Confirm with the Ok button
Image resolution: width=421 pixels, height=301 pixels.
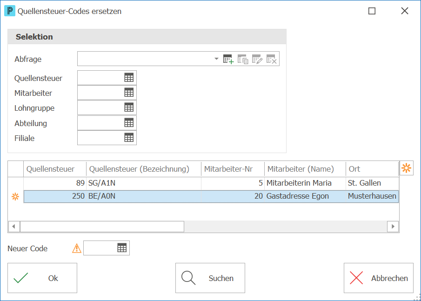42,278
